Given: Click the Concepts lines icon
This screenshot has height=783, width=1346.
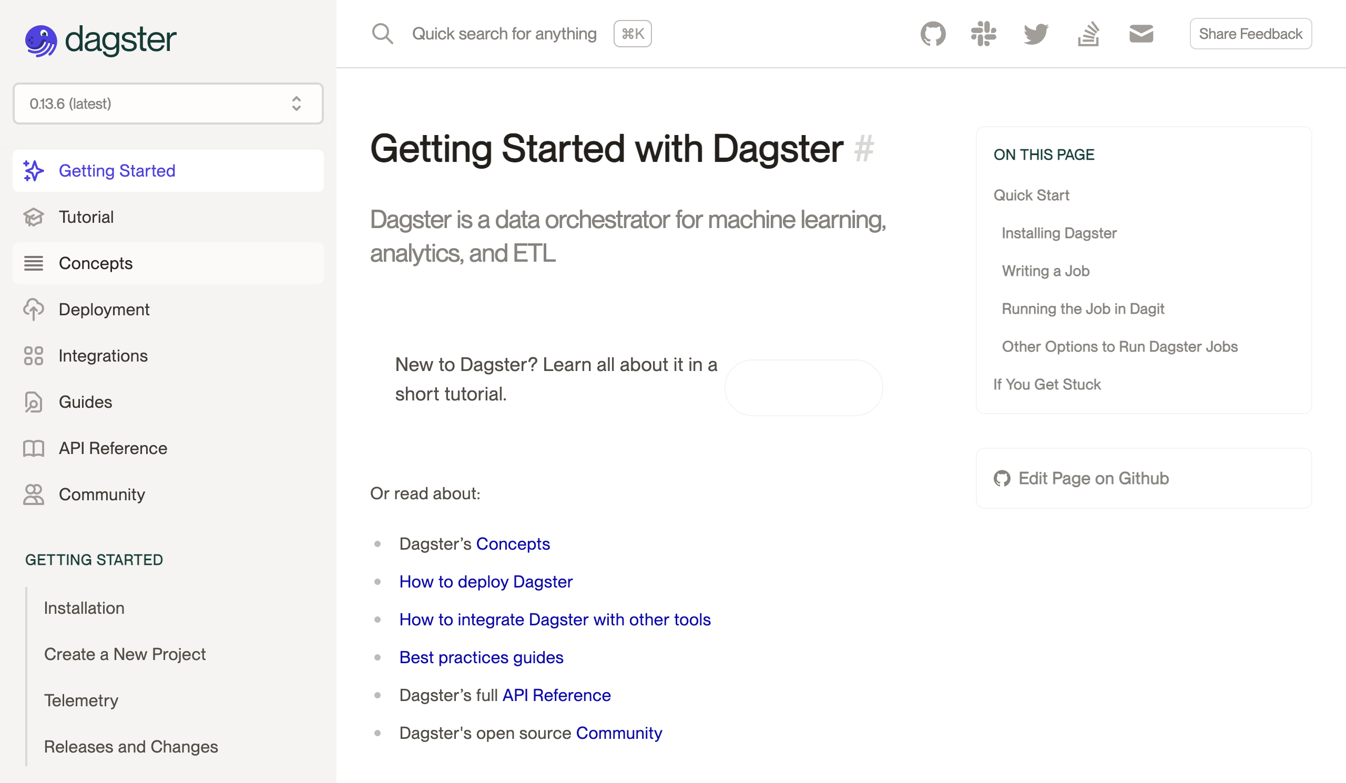Looking at the screenshot, I should click(33, 263).
